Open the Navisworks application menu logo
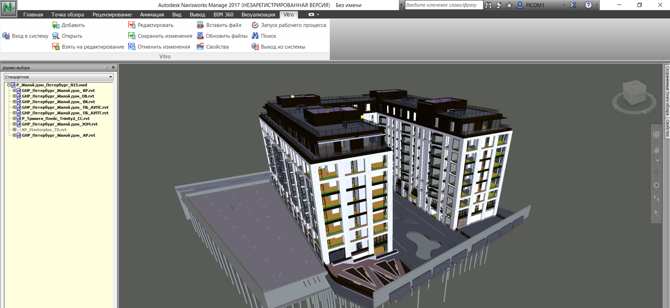This screenshot has width=670, height=308. 8,8
